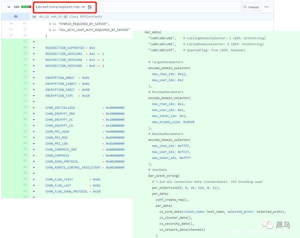Click line number 90 for CHAN_FLAG_FIRST

click(25, 179)
